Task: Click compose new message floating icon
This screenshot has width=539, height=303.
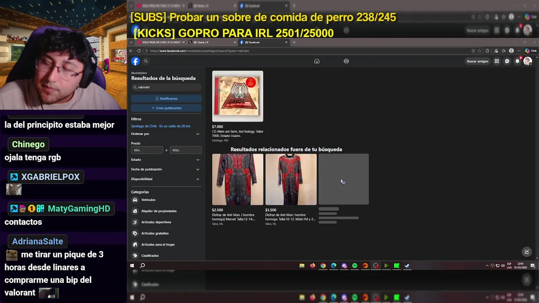Action: coord(527,252)
